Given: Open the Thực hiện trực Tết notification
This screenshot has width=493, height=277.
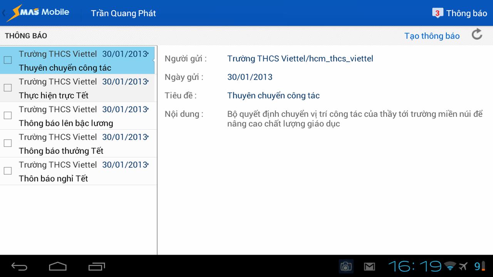Looking at the screenshot, I should click(x=77, y=88).
